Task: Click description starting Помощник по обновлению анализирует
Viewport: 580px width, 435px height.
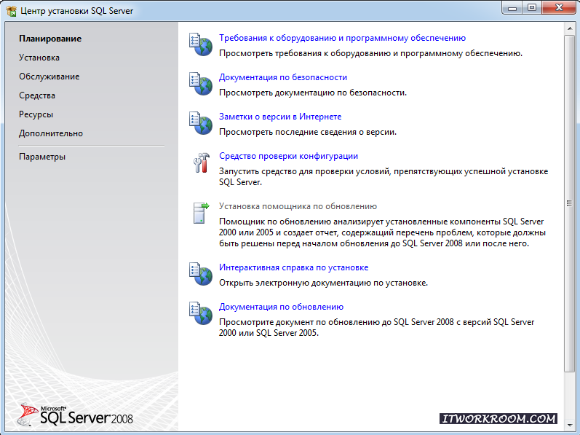Action: tap(383, 232)
